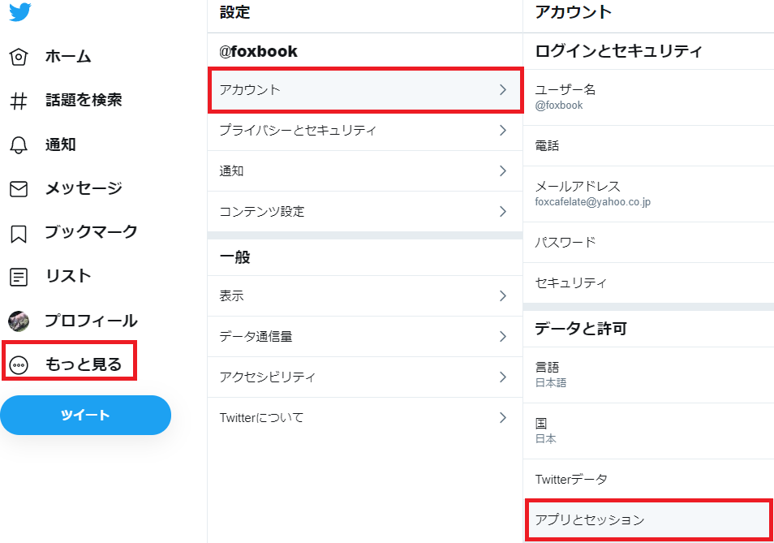Click the envelope messages icon
Screen dimensions: 774x543
19,188
